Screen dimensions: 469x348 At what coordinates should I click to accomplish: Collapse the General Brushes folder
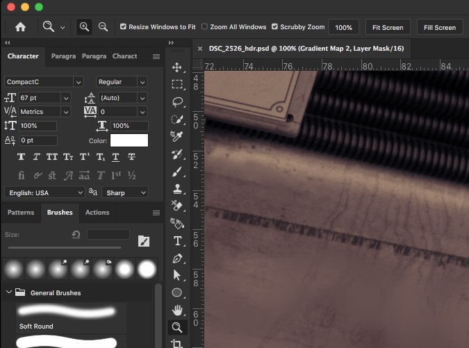(8, 292)
